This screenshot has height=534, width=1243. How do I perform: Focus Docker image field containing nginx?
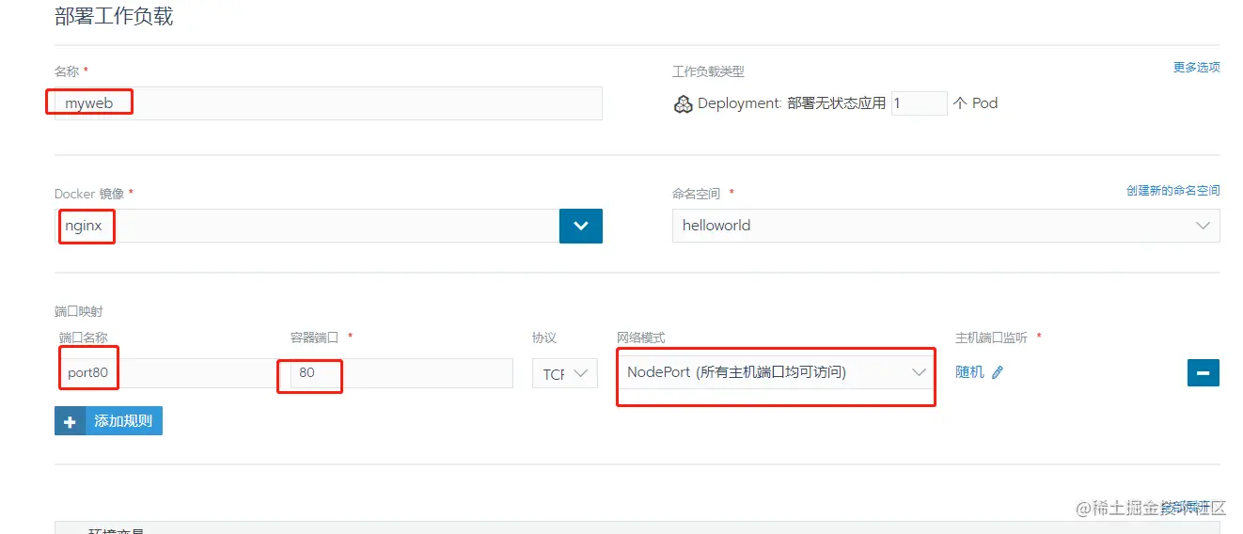(x=307, y=226)
